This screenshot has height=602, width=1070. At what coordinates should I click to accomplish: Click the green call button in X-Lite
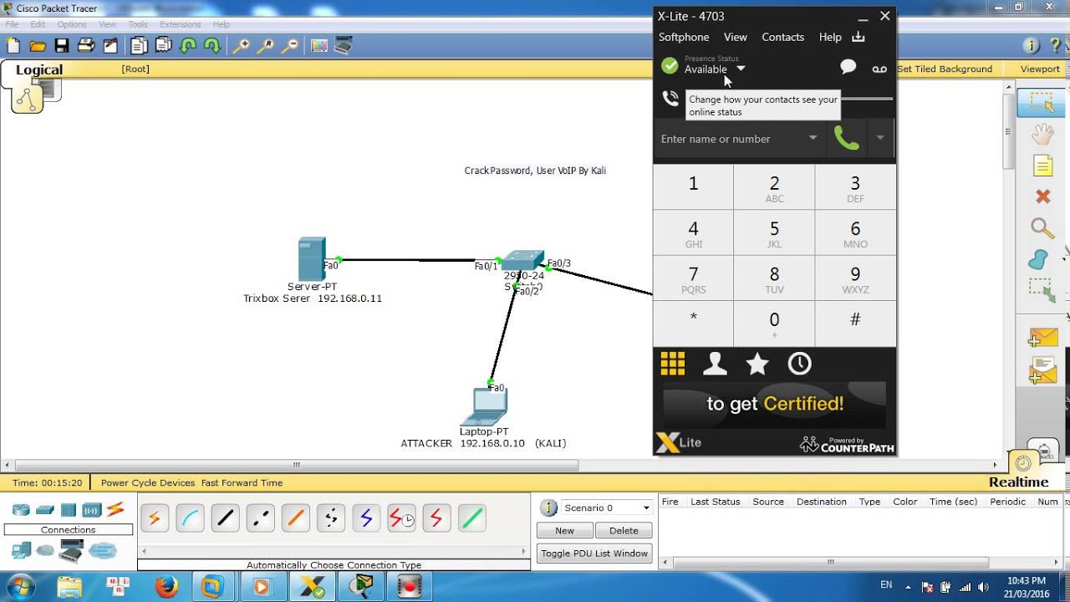tap(847, 139)
